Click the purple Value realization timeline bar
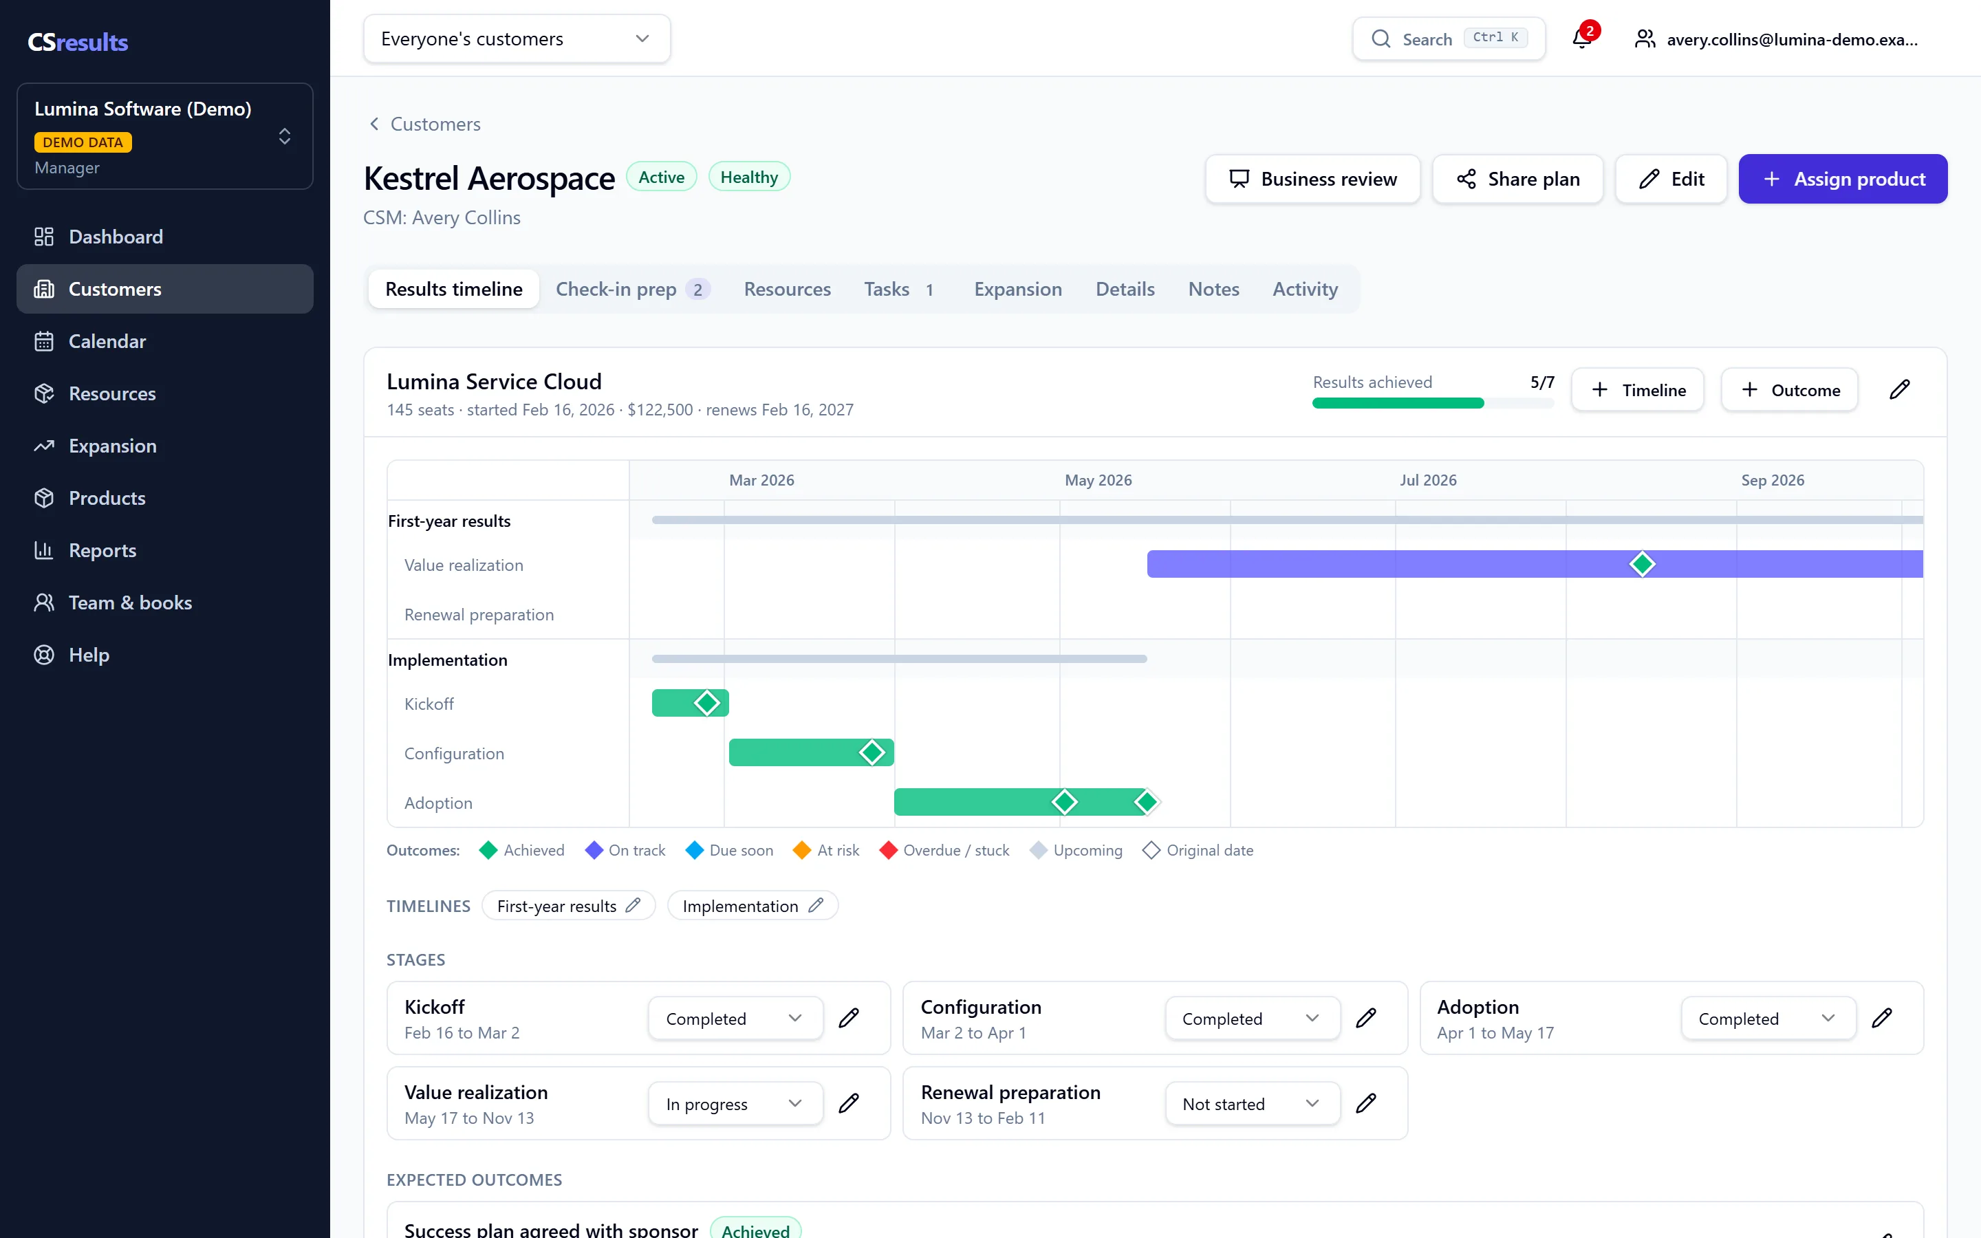The image size is (1981, 1238). tap(1535, 564)
